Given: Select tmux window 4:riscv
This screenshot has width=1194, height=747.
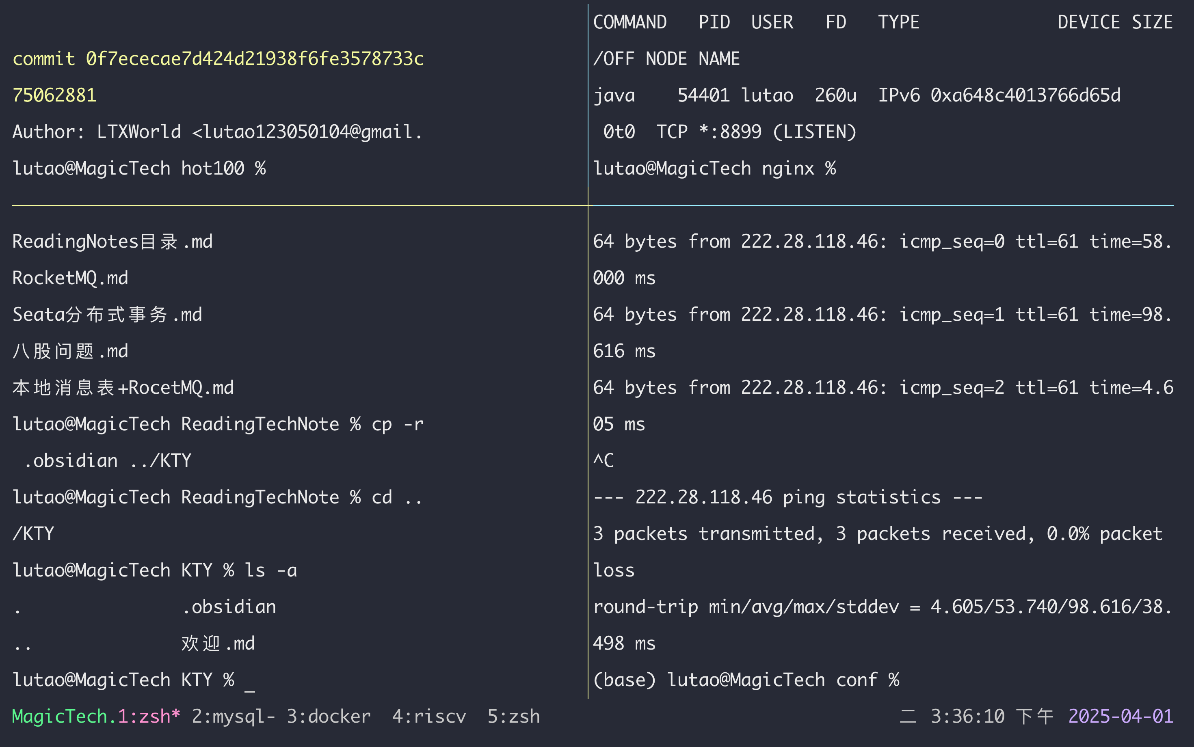Looking at the screenshot, I should [429, 717].
